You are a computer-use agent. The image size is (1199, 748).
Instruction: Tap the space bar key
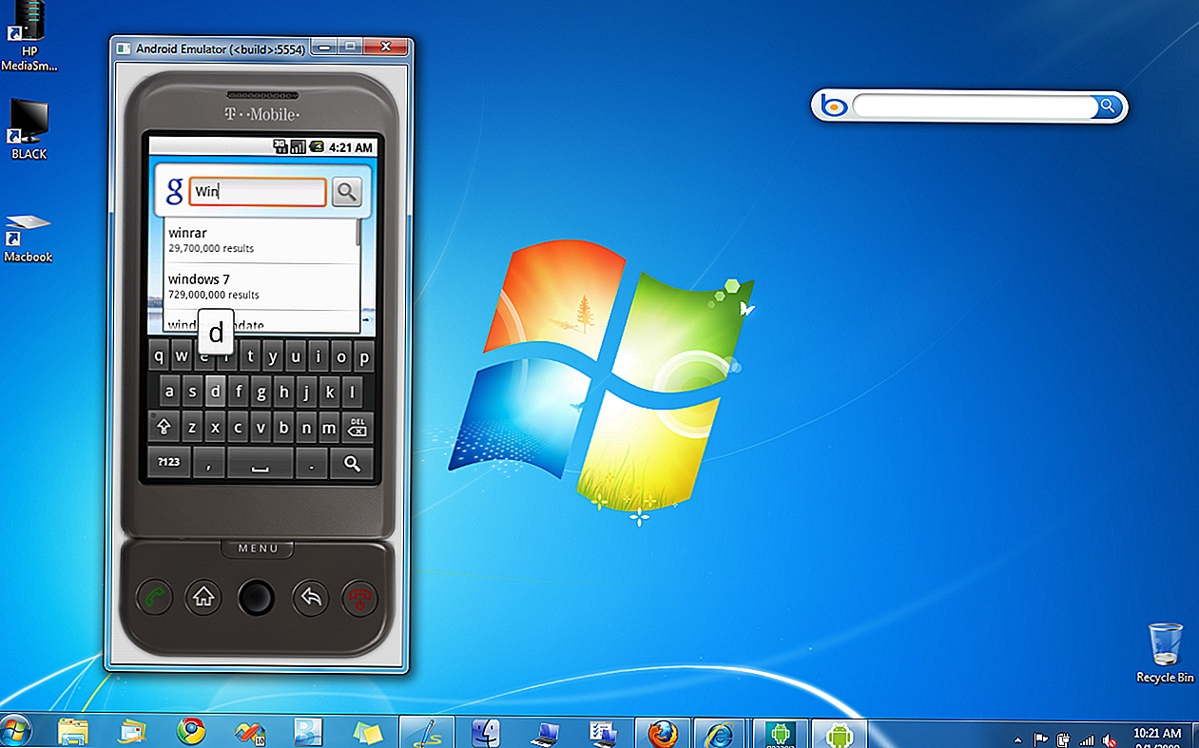[260, 463]
